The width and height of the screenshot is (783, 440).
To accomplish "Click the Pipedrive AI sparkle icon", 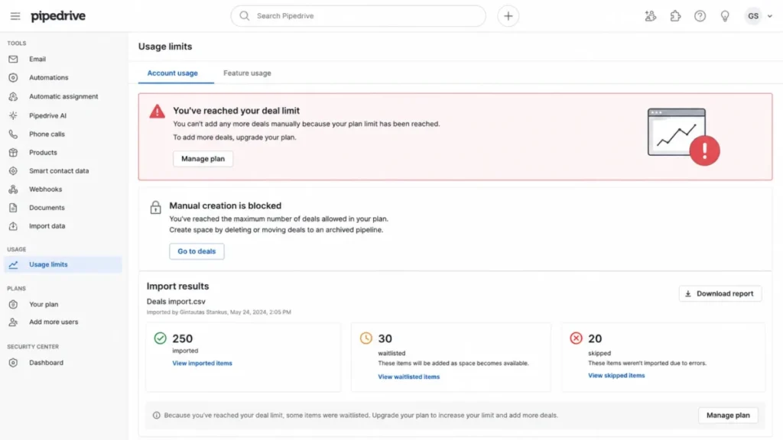I will point(13,115).
